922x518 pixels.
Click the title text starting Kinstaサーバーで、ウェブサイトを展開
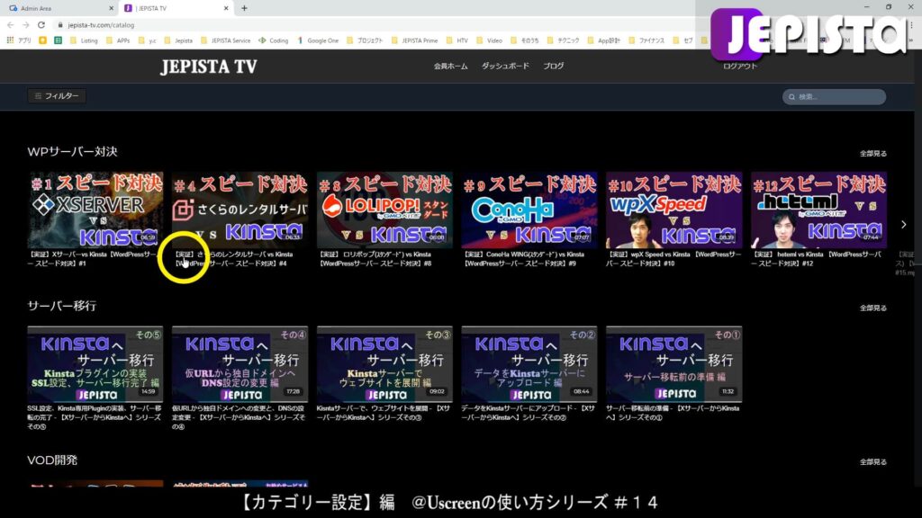384,413
